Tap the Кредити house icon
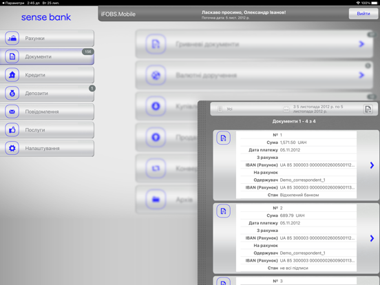Screen dimensions: 380x285 (x=12, y=75)
